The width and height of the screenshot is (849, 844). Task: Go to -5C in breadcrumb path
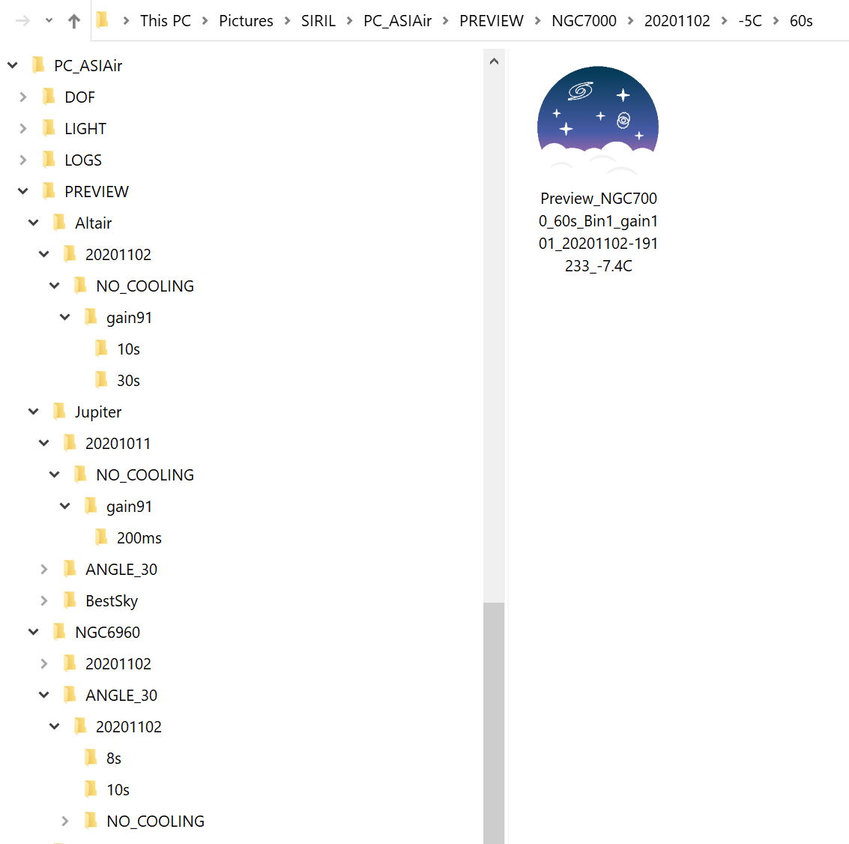pyautogui.click(x=750, y=20)
